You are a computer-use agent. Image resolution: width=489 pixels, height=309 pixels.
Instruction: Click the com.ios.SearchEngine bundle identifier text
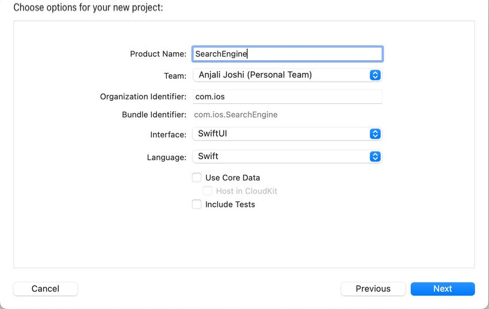236,115
